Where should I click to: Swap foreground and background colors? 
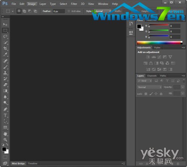pyautogui.click(x=7, y=145)
